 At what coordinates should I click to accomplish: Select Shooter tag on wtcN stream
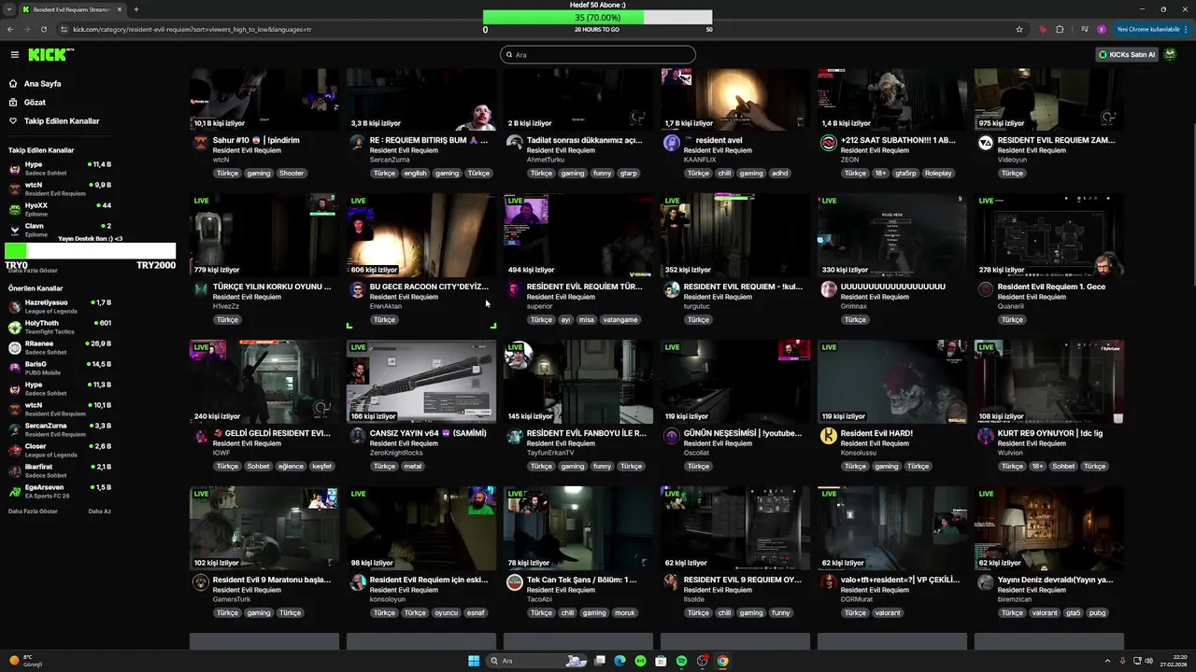point(292,174)
